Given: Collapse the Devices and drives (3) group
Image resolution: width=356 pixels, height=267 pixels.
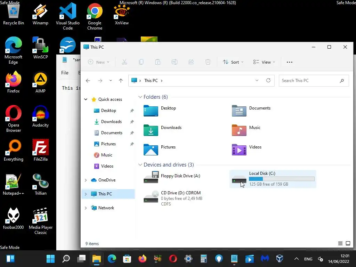Looking at the screenshot, I should (140, 164).
